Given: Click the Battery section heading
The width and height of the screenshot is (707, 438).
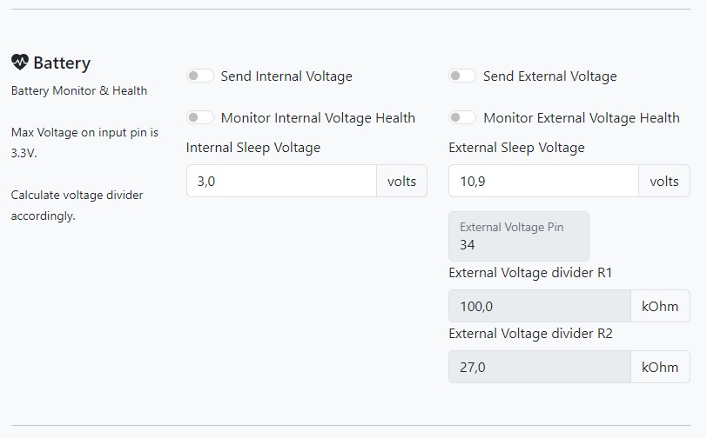Looking at the screenshot, I should click(x=62, y=63).
